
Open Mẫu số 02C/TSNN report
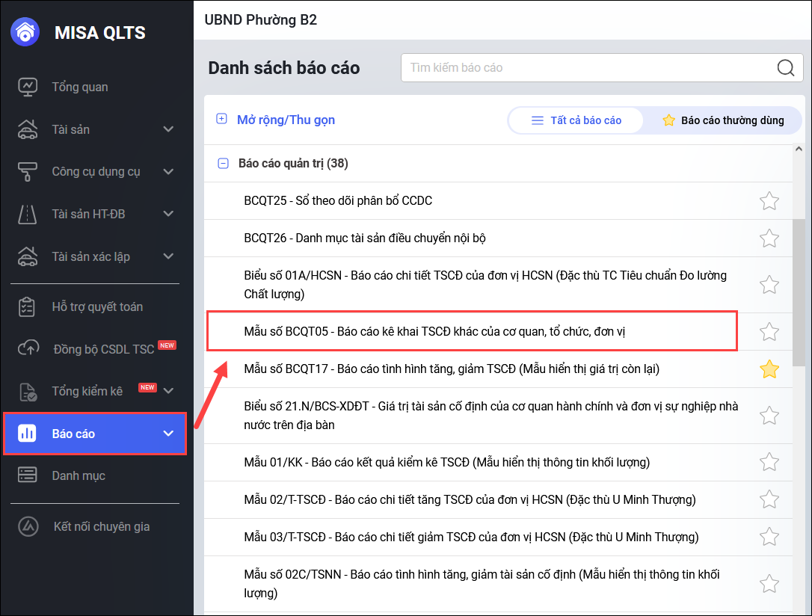[x=482, y=584]
